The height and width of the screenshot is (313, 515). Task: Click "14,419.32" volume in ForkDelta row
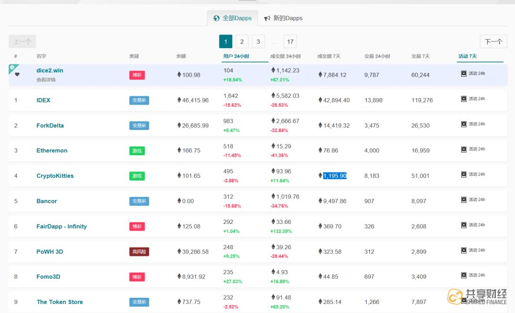click(336, 126)
